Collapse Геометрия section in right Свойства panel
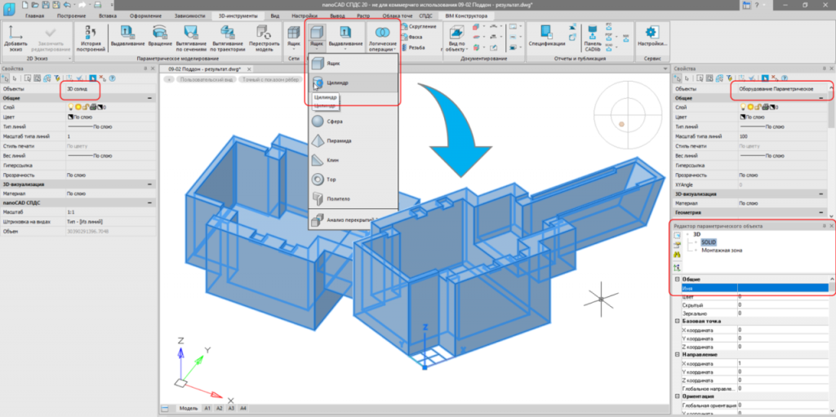Screen dimensions: 836x417 coord(821,213)
